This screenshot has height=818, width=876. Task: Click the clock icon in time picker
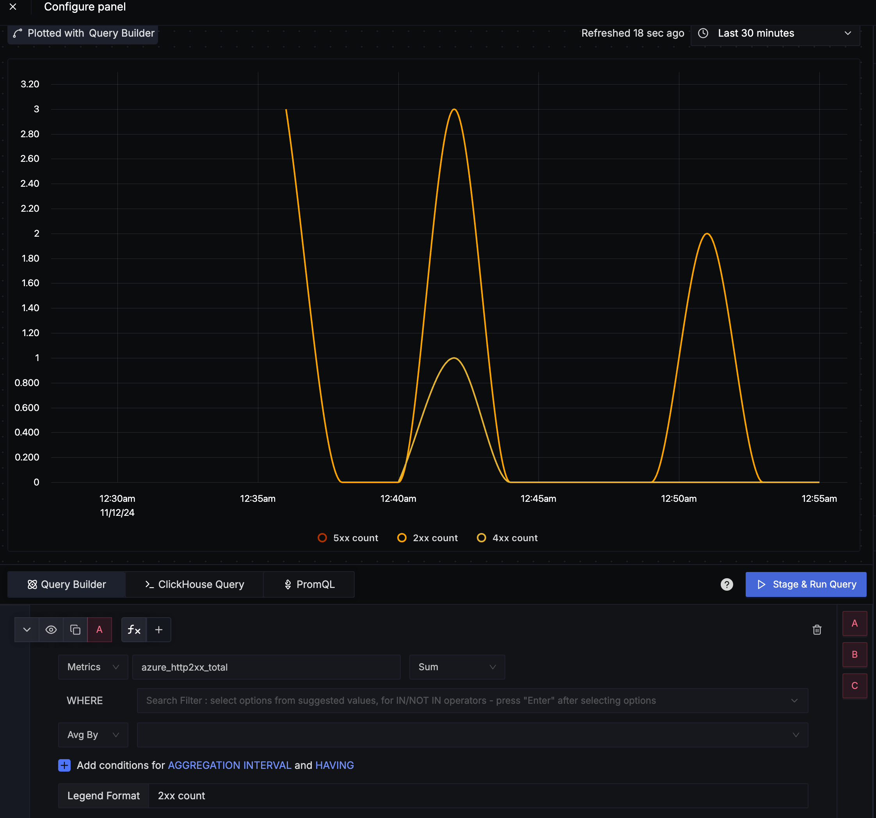coord(703,33)
